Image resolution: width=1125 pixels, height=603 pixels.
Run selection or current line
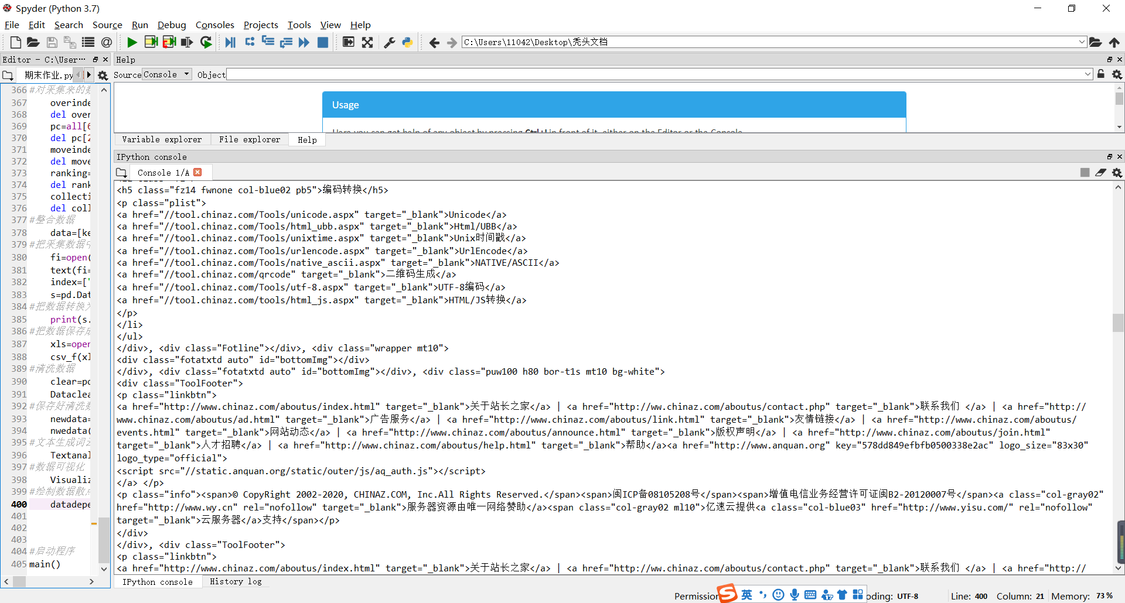tap(187, 42)
